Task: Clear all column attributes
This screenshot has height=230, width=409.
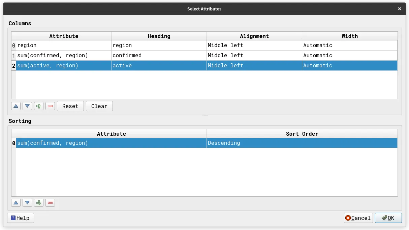Action: (x=99, y=106)
